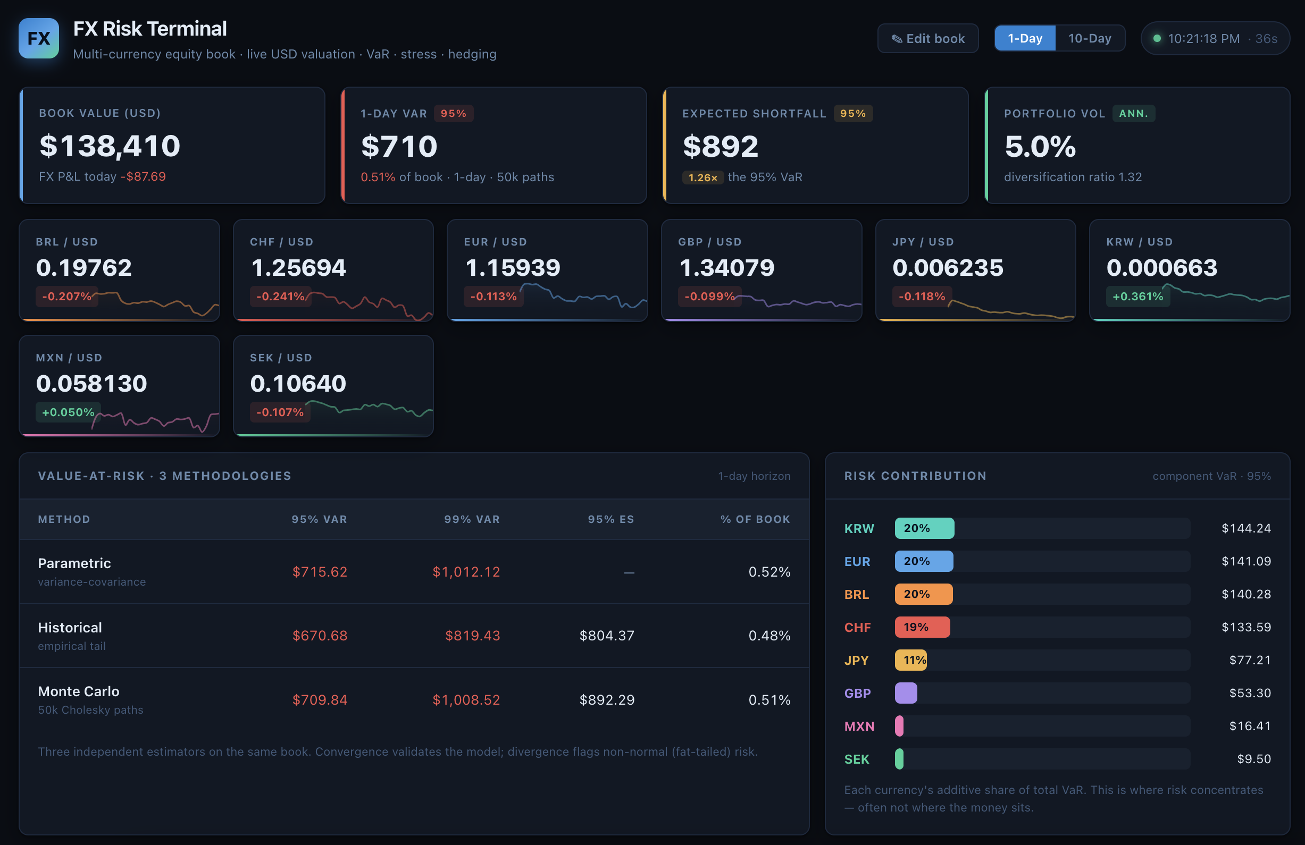Viewport: 1305px width, 845px height.
Task: Click the BRL 20% contribution bar
Action: pyautogui.click(x=924, y=594)
